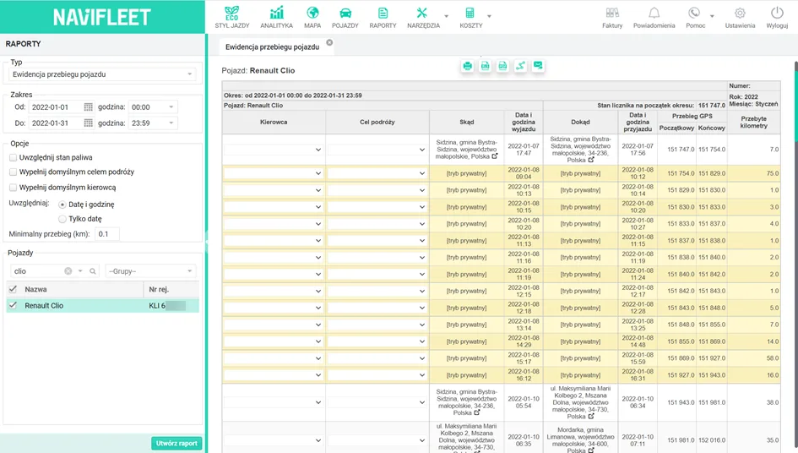Screen dimensions: 798x453
Task: Open the Koszty calculator section
Action: click(470, 17)
